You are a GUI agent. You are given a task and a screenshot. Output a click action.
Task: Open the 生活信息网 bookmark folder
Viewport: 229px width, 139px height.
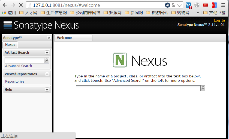pyautogui.click(x=54, y=13)
